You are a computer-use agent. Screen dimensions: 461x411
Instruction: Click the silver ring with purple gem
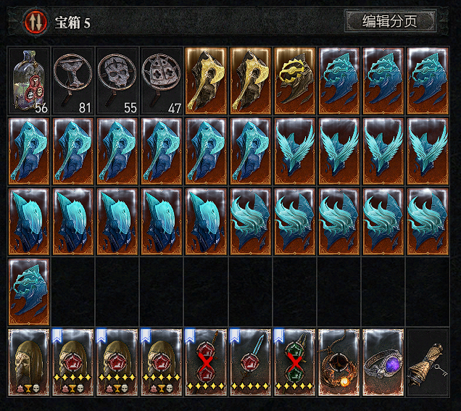point(383,362)
